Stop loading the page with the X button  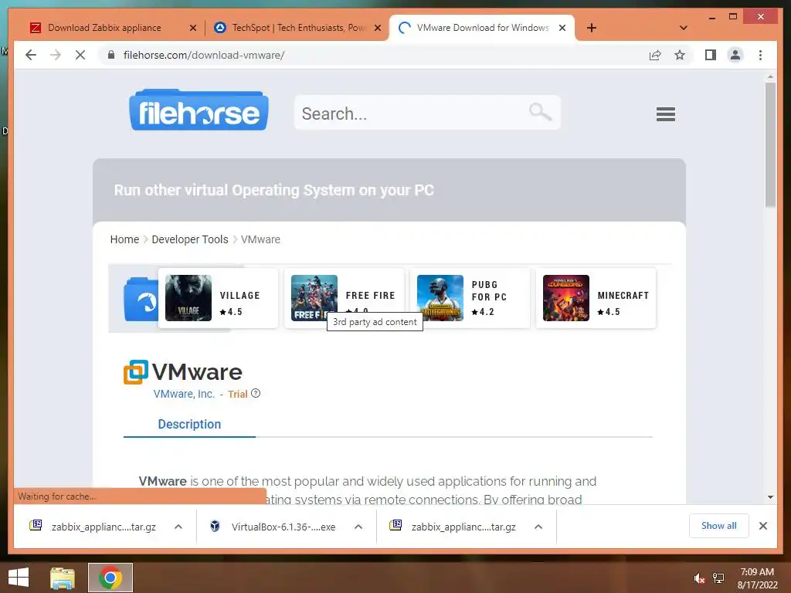[x=80, y=55]
